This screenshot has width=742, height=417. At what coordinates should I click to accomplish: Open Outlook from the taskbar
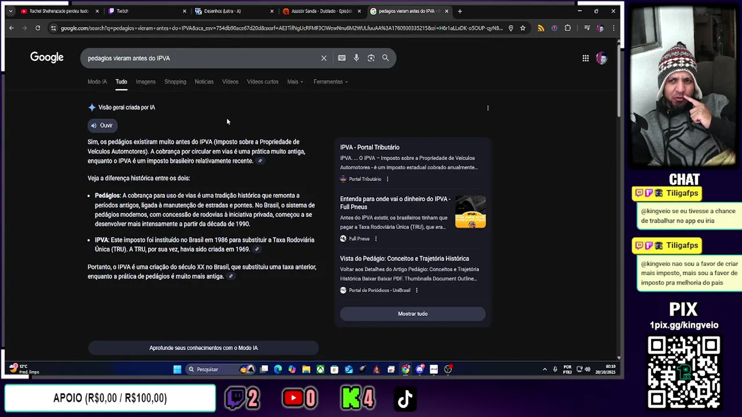click(x=348, y=369)
